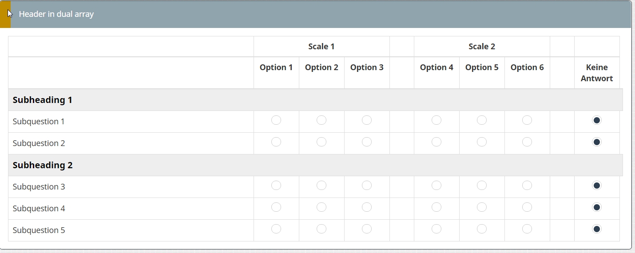Select Option 3 for Subquestion 5

[367, 229]
